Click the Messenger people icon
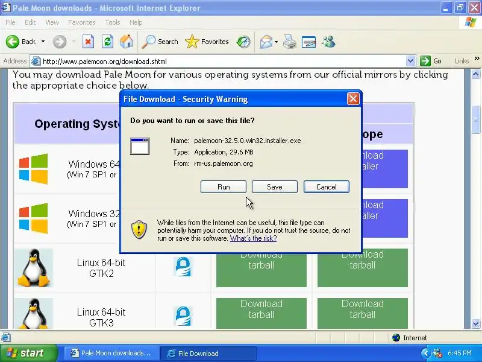The height and width of the screenshot is (362, 482). coord(328,42)
